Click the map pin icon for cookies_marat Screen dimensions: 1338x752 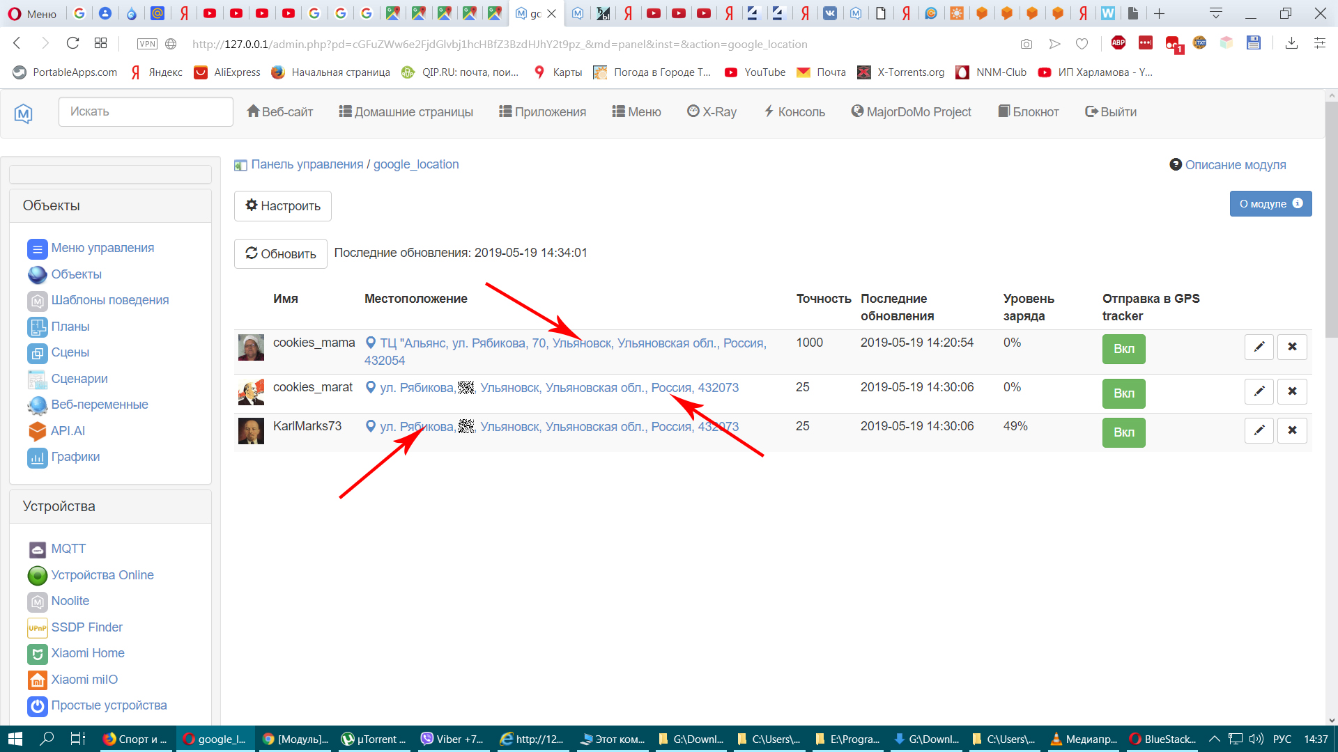tap(371, 387)
